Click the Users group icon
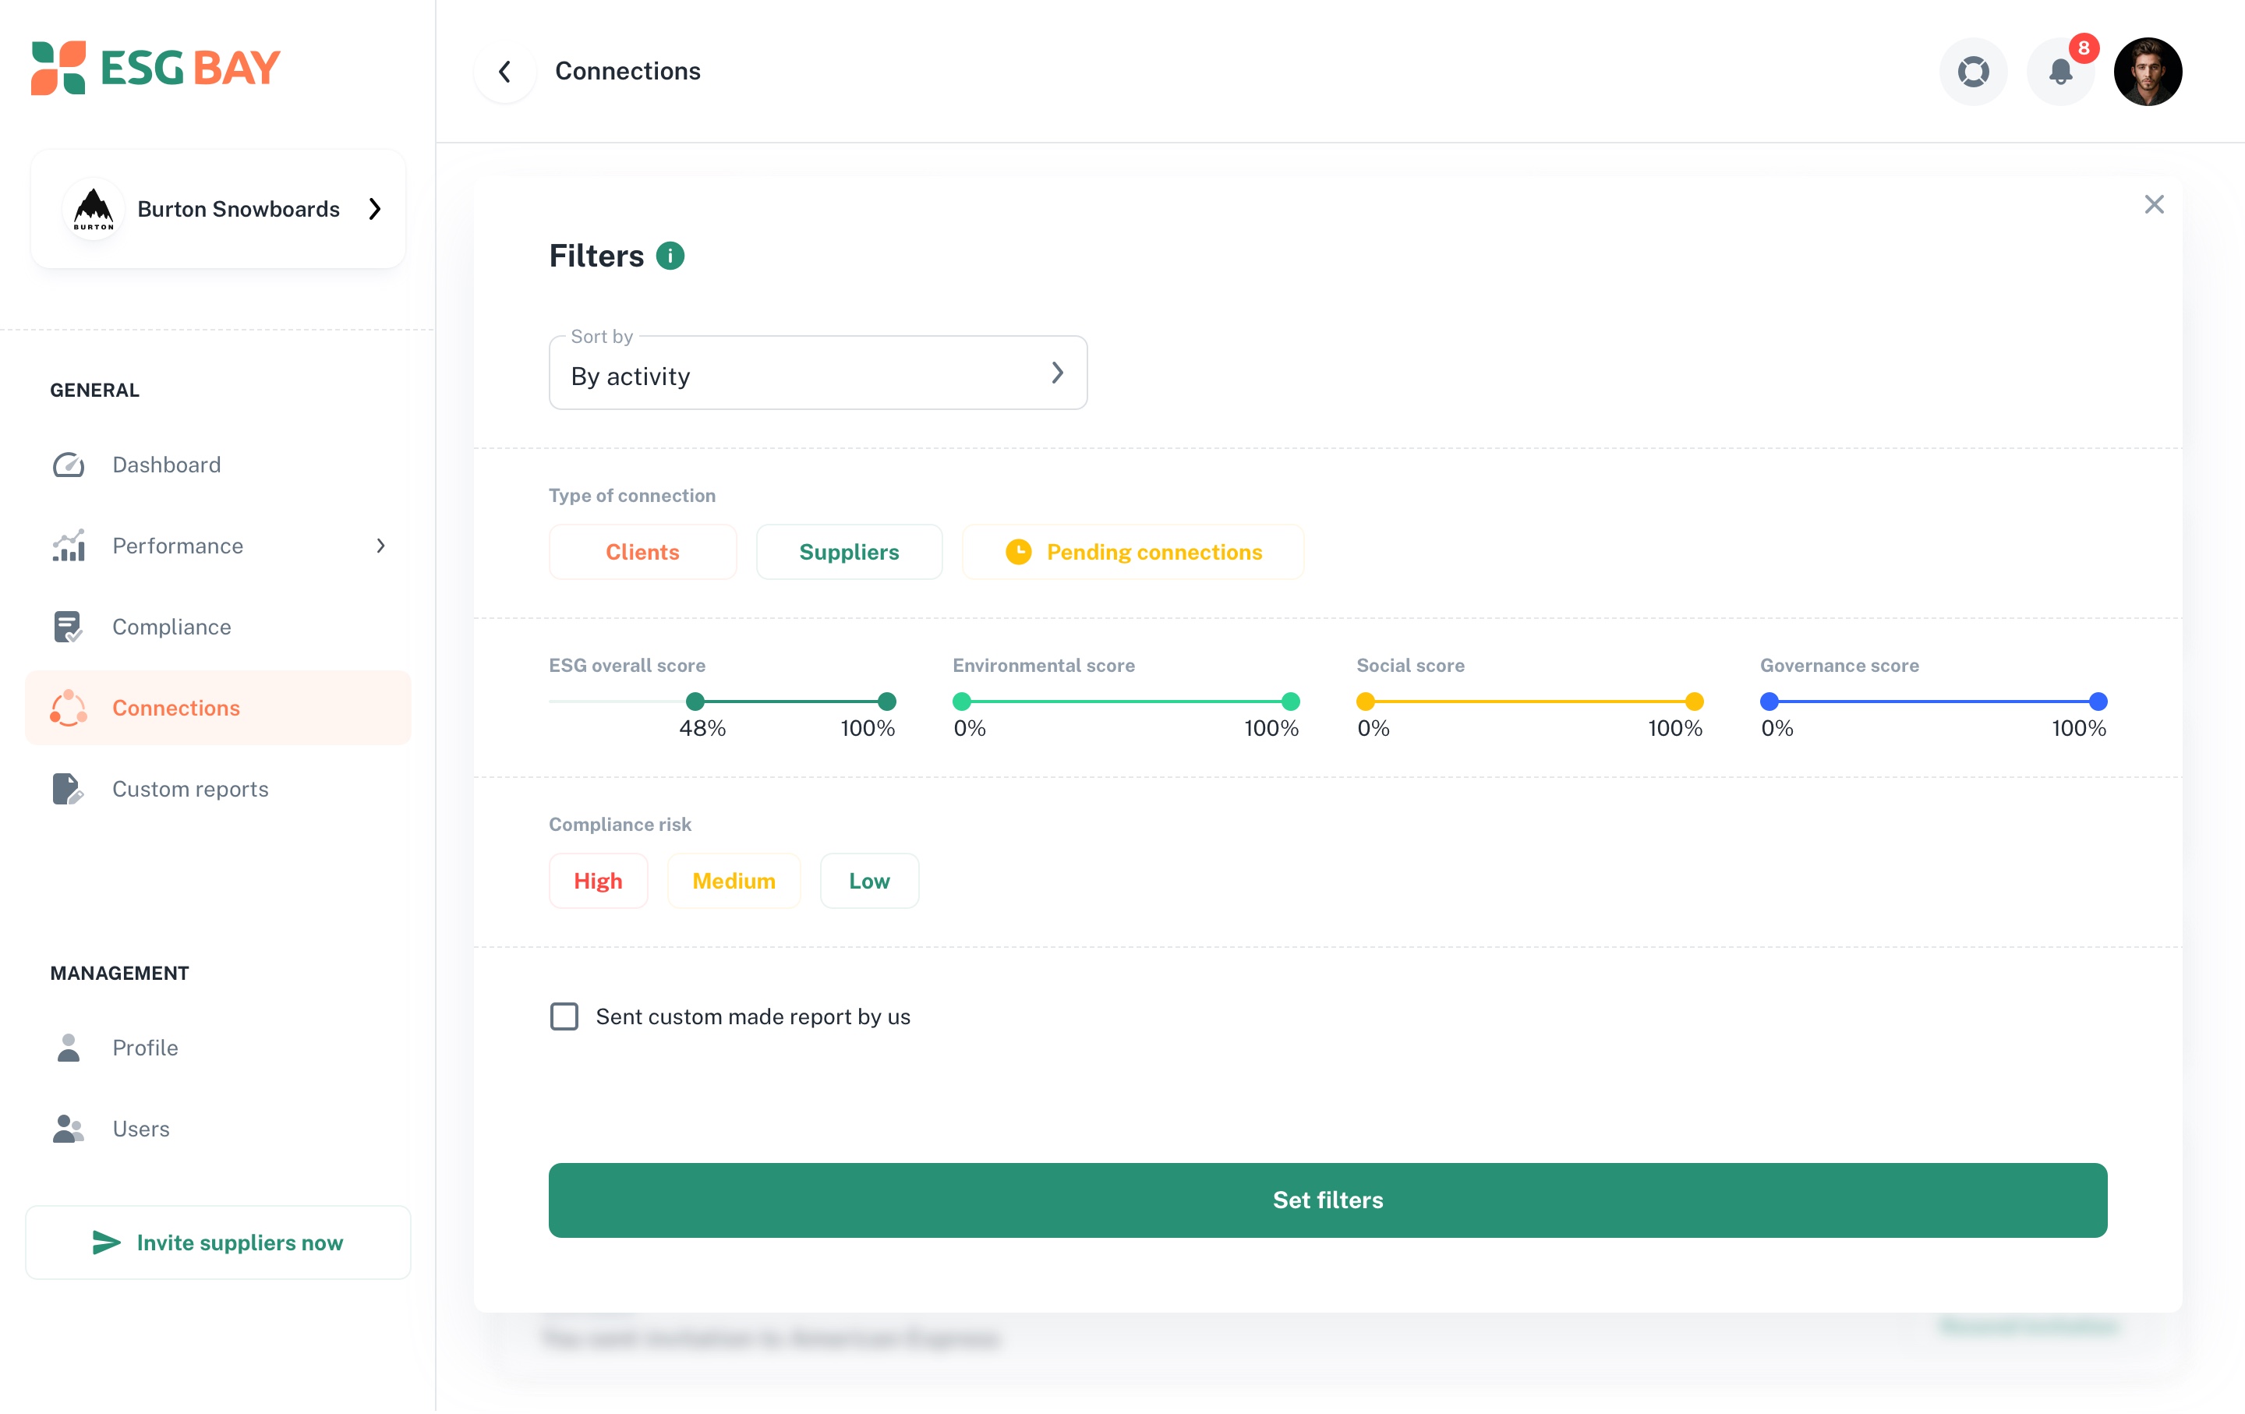This screenshot has height=1414, width=2245. coord(68,1129)
